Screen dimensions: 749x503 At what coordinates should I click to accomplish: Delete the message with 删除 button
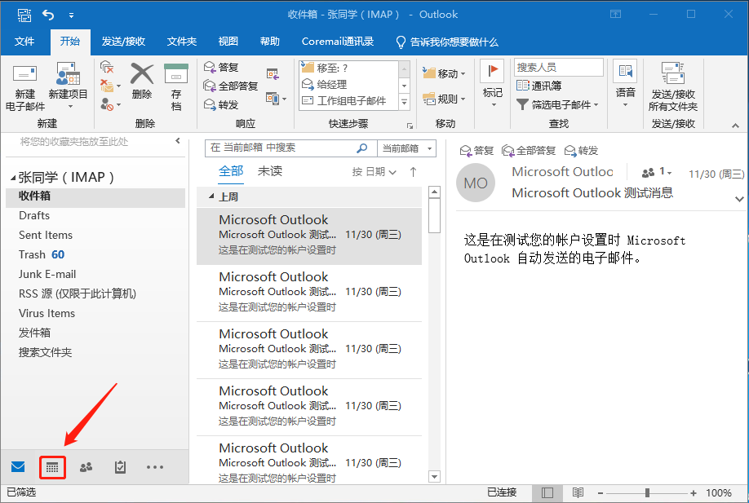coord(142,82)
